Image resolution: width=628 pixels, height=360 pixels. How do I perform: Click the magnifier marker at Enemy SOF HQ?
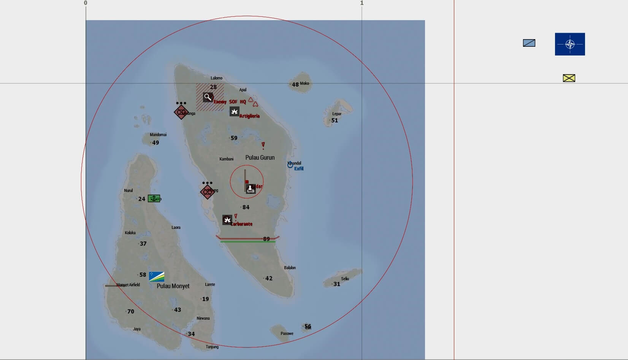point(208,97)
